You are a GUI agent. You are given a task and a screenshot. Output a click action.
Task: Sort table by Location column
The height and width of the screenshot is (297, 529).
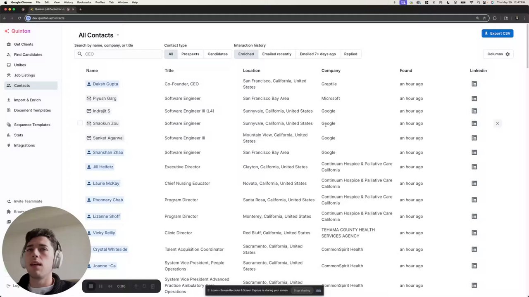pyautogui.click(x=252, y=71)
